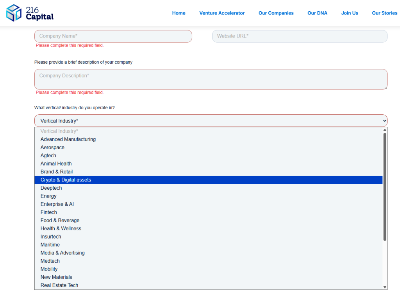
Task: Click the dropdown list scroll-down arrow
Action: pos(385,287)
